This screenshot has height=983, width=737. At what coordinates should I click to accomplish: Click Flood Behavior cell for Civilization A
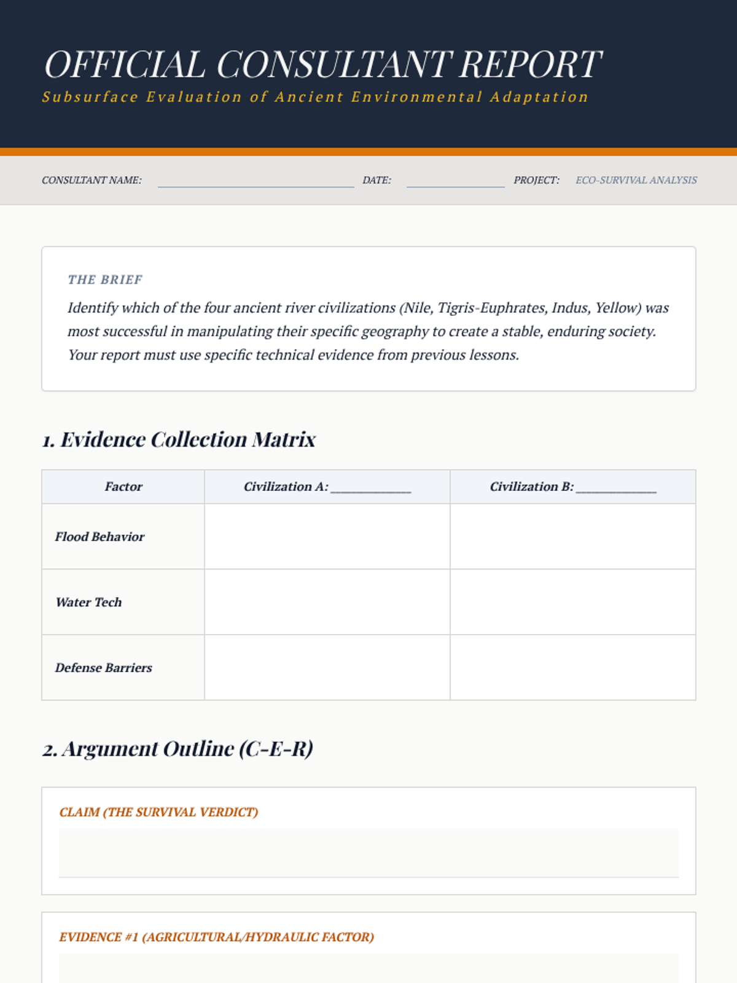click(327, 536)
